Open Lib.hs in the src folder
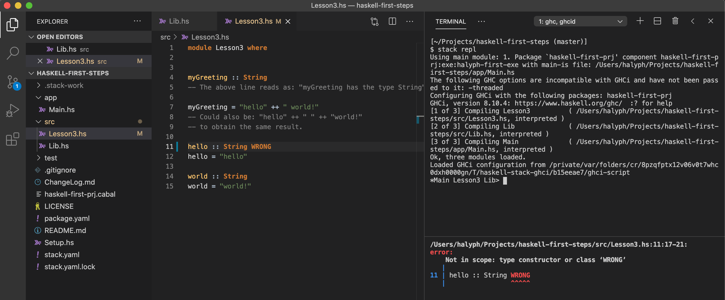The image size is (725, 300). 89,146
